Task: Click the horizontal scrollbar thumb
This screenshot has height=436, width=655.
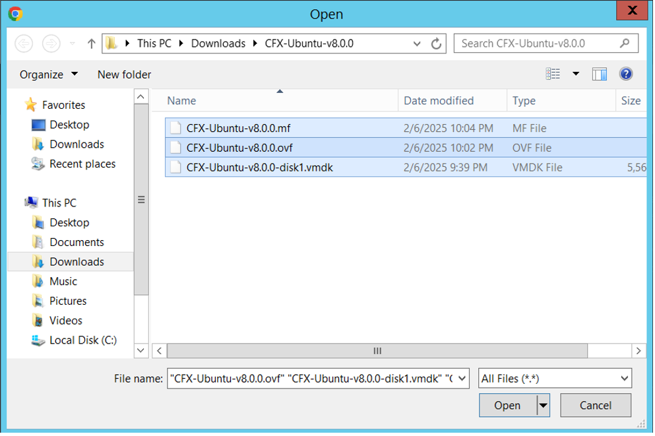Action: [x=377, y=351]
